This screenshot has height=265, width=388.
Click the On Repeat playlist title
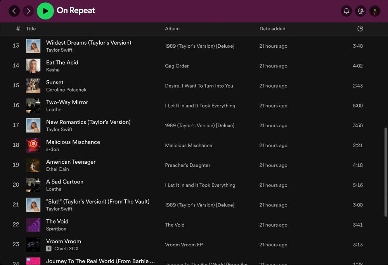(76, 10)
